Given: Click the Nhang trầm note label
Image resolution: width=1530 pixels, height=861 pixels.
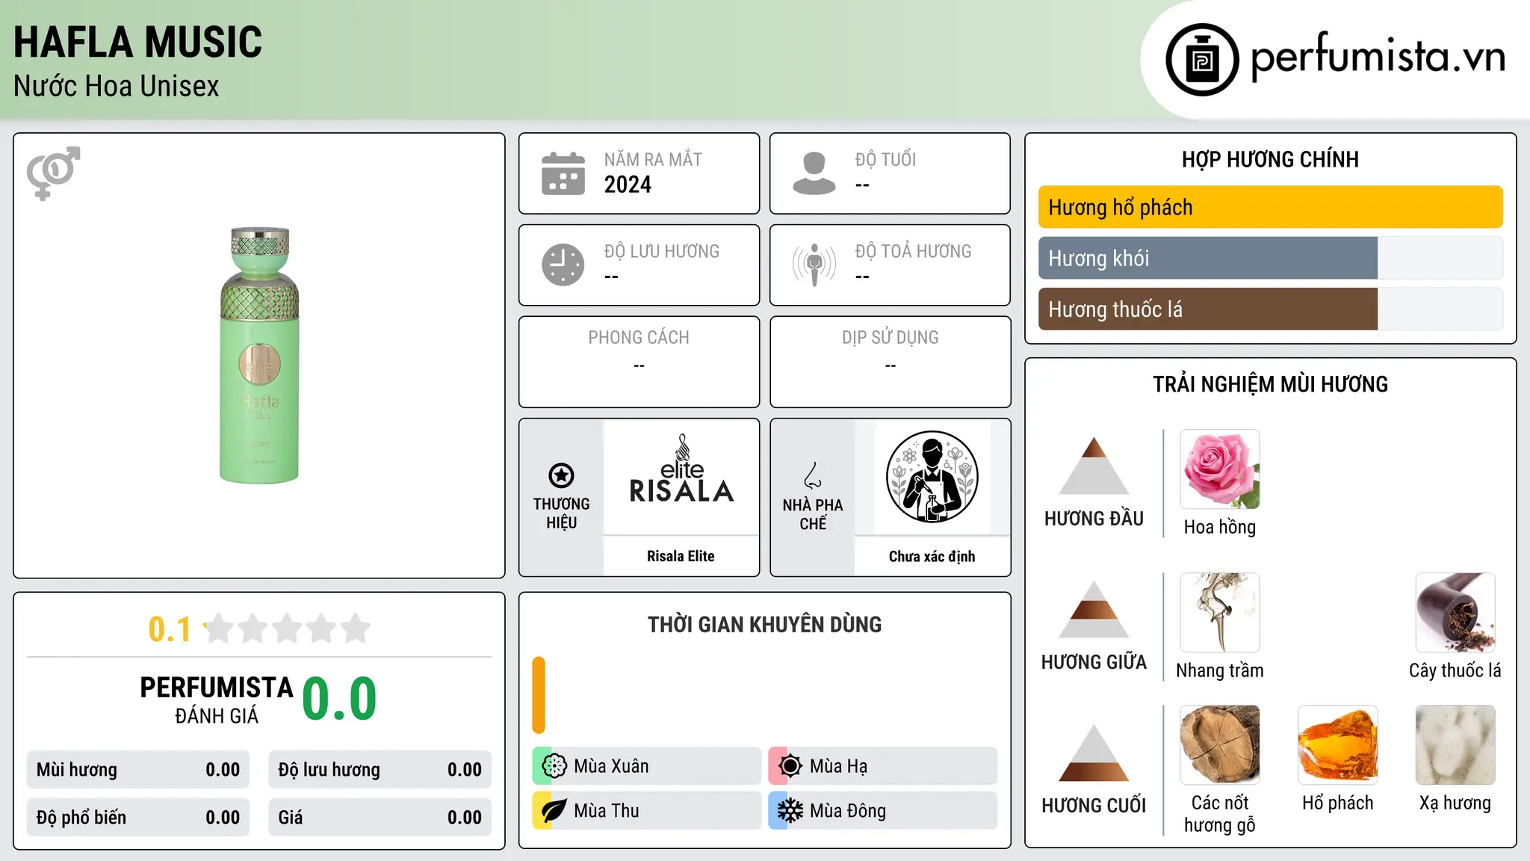Looking at the screenshot, I should tap(1220, 670).
